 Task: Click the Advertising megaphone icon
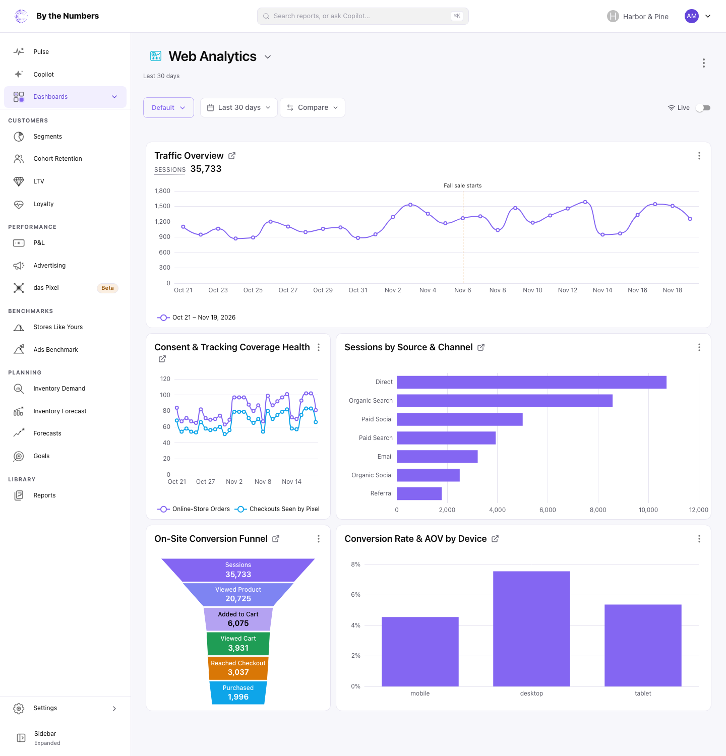[19, 266]
